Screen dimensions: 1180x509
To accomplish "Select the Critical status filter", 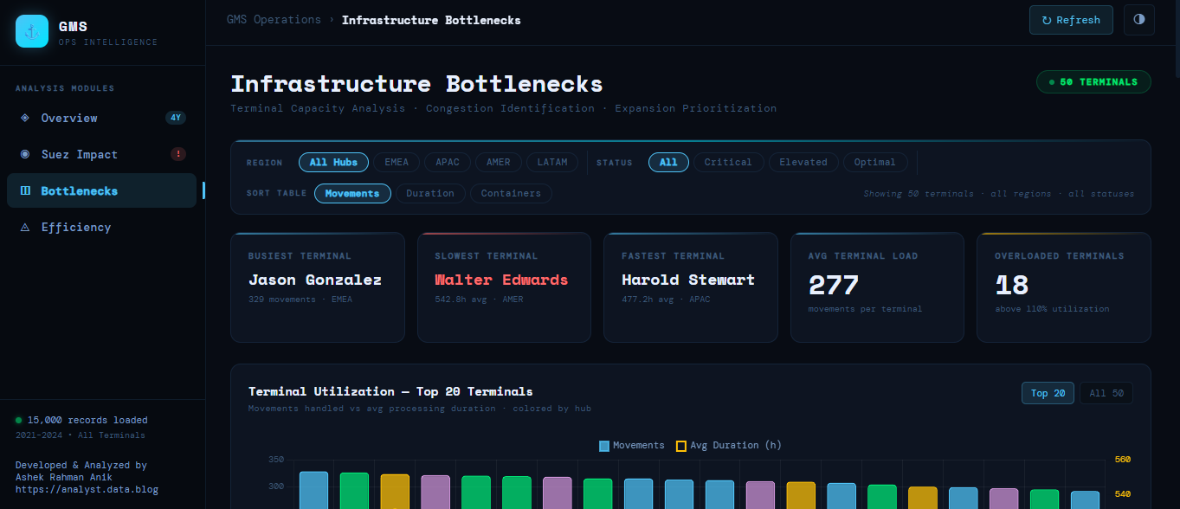I will point(727,162).
